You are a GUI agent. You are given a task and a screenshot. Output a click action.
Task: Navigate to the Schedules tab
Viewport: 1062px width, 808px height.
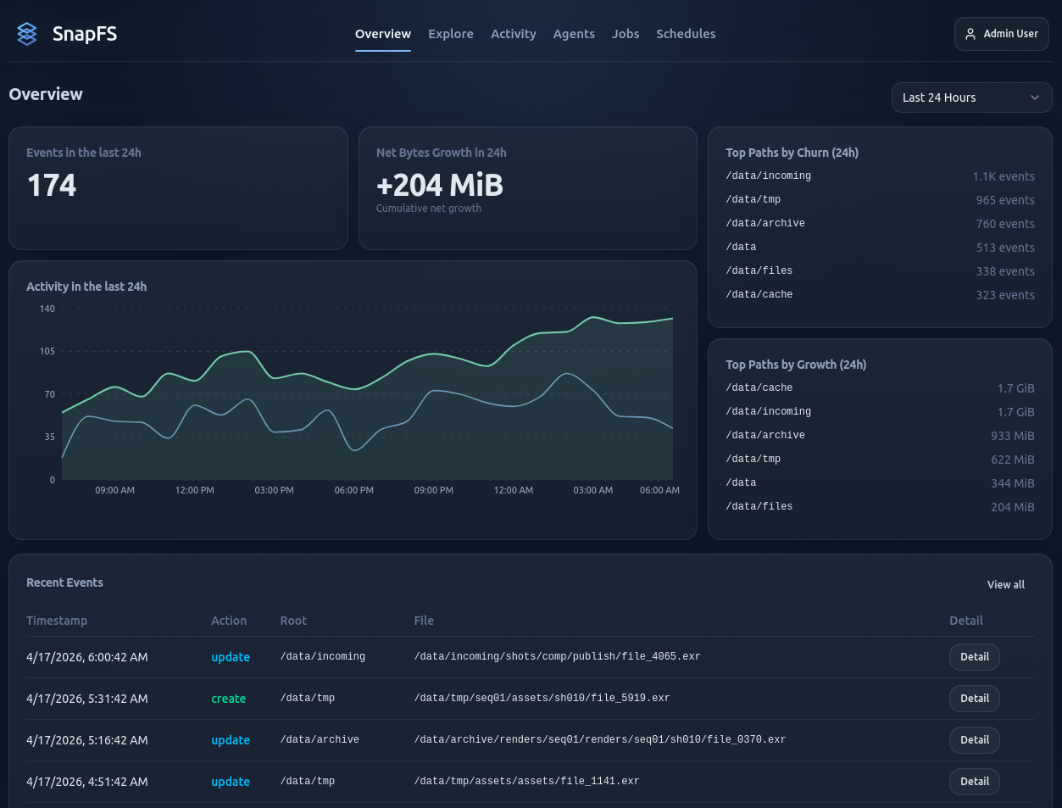click(x=686, y=34)
